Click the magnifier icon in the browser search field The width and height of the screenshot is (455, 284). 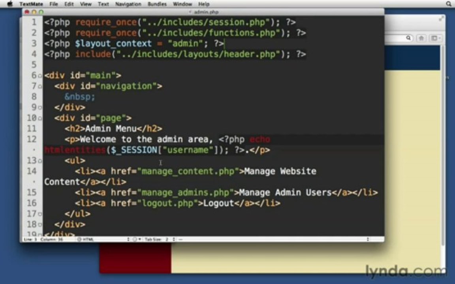point(408,38)
